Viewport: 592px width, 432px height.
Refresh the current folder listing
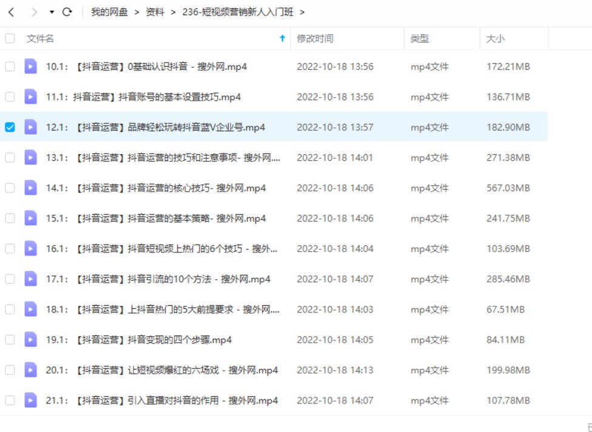[67, 12]
